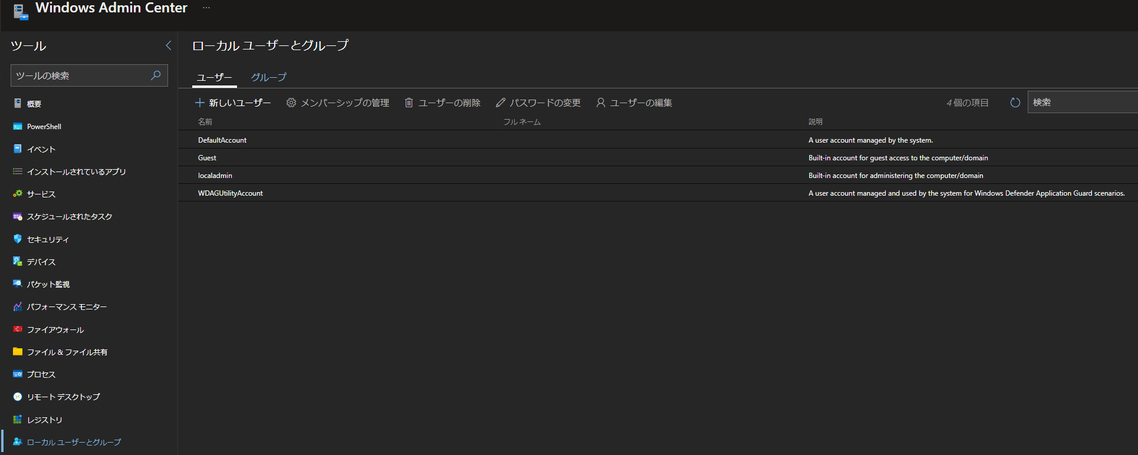Select the WDAGUtilityAccount user row
The image size is (1138, 455).
point(658,193)
